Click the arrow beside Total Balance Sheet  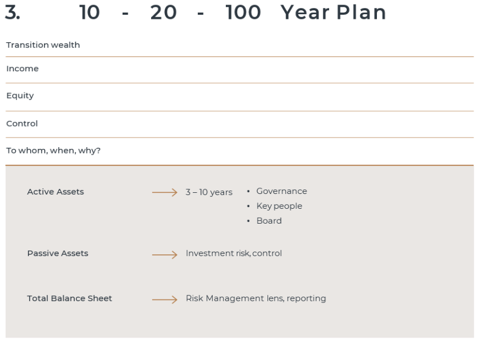tap(164, 300)
